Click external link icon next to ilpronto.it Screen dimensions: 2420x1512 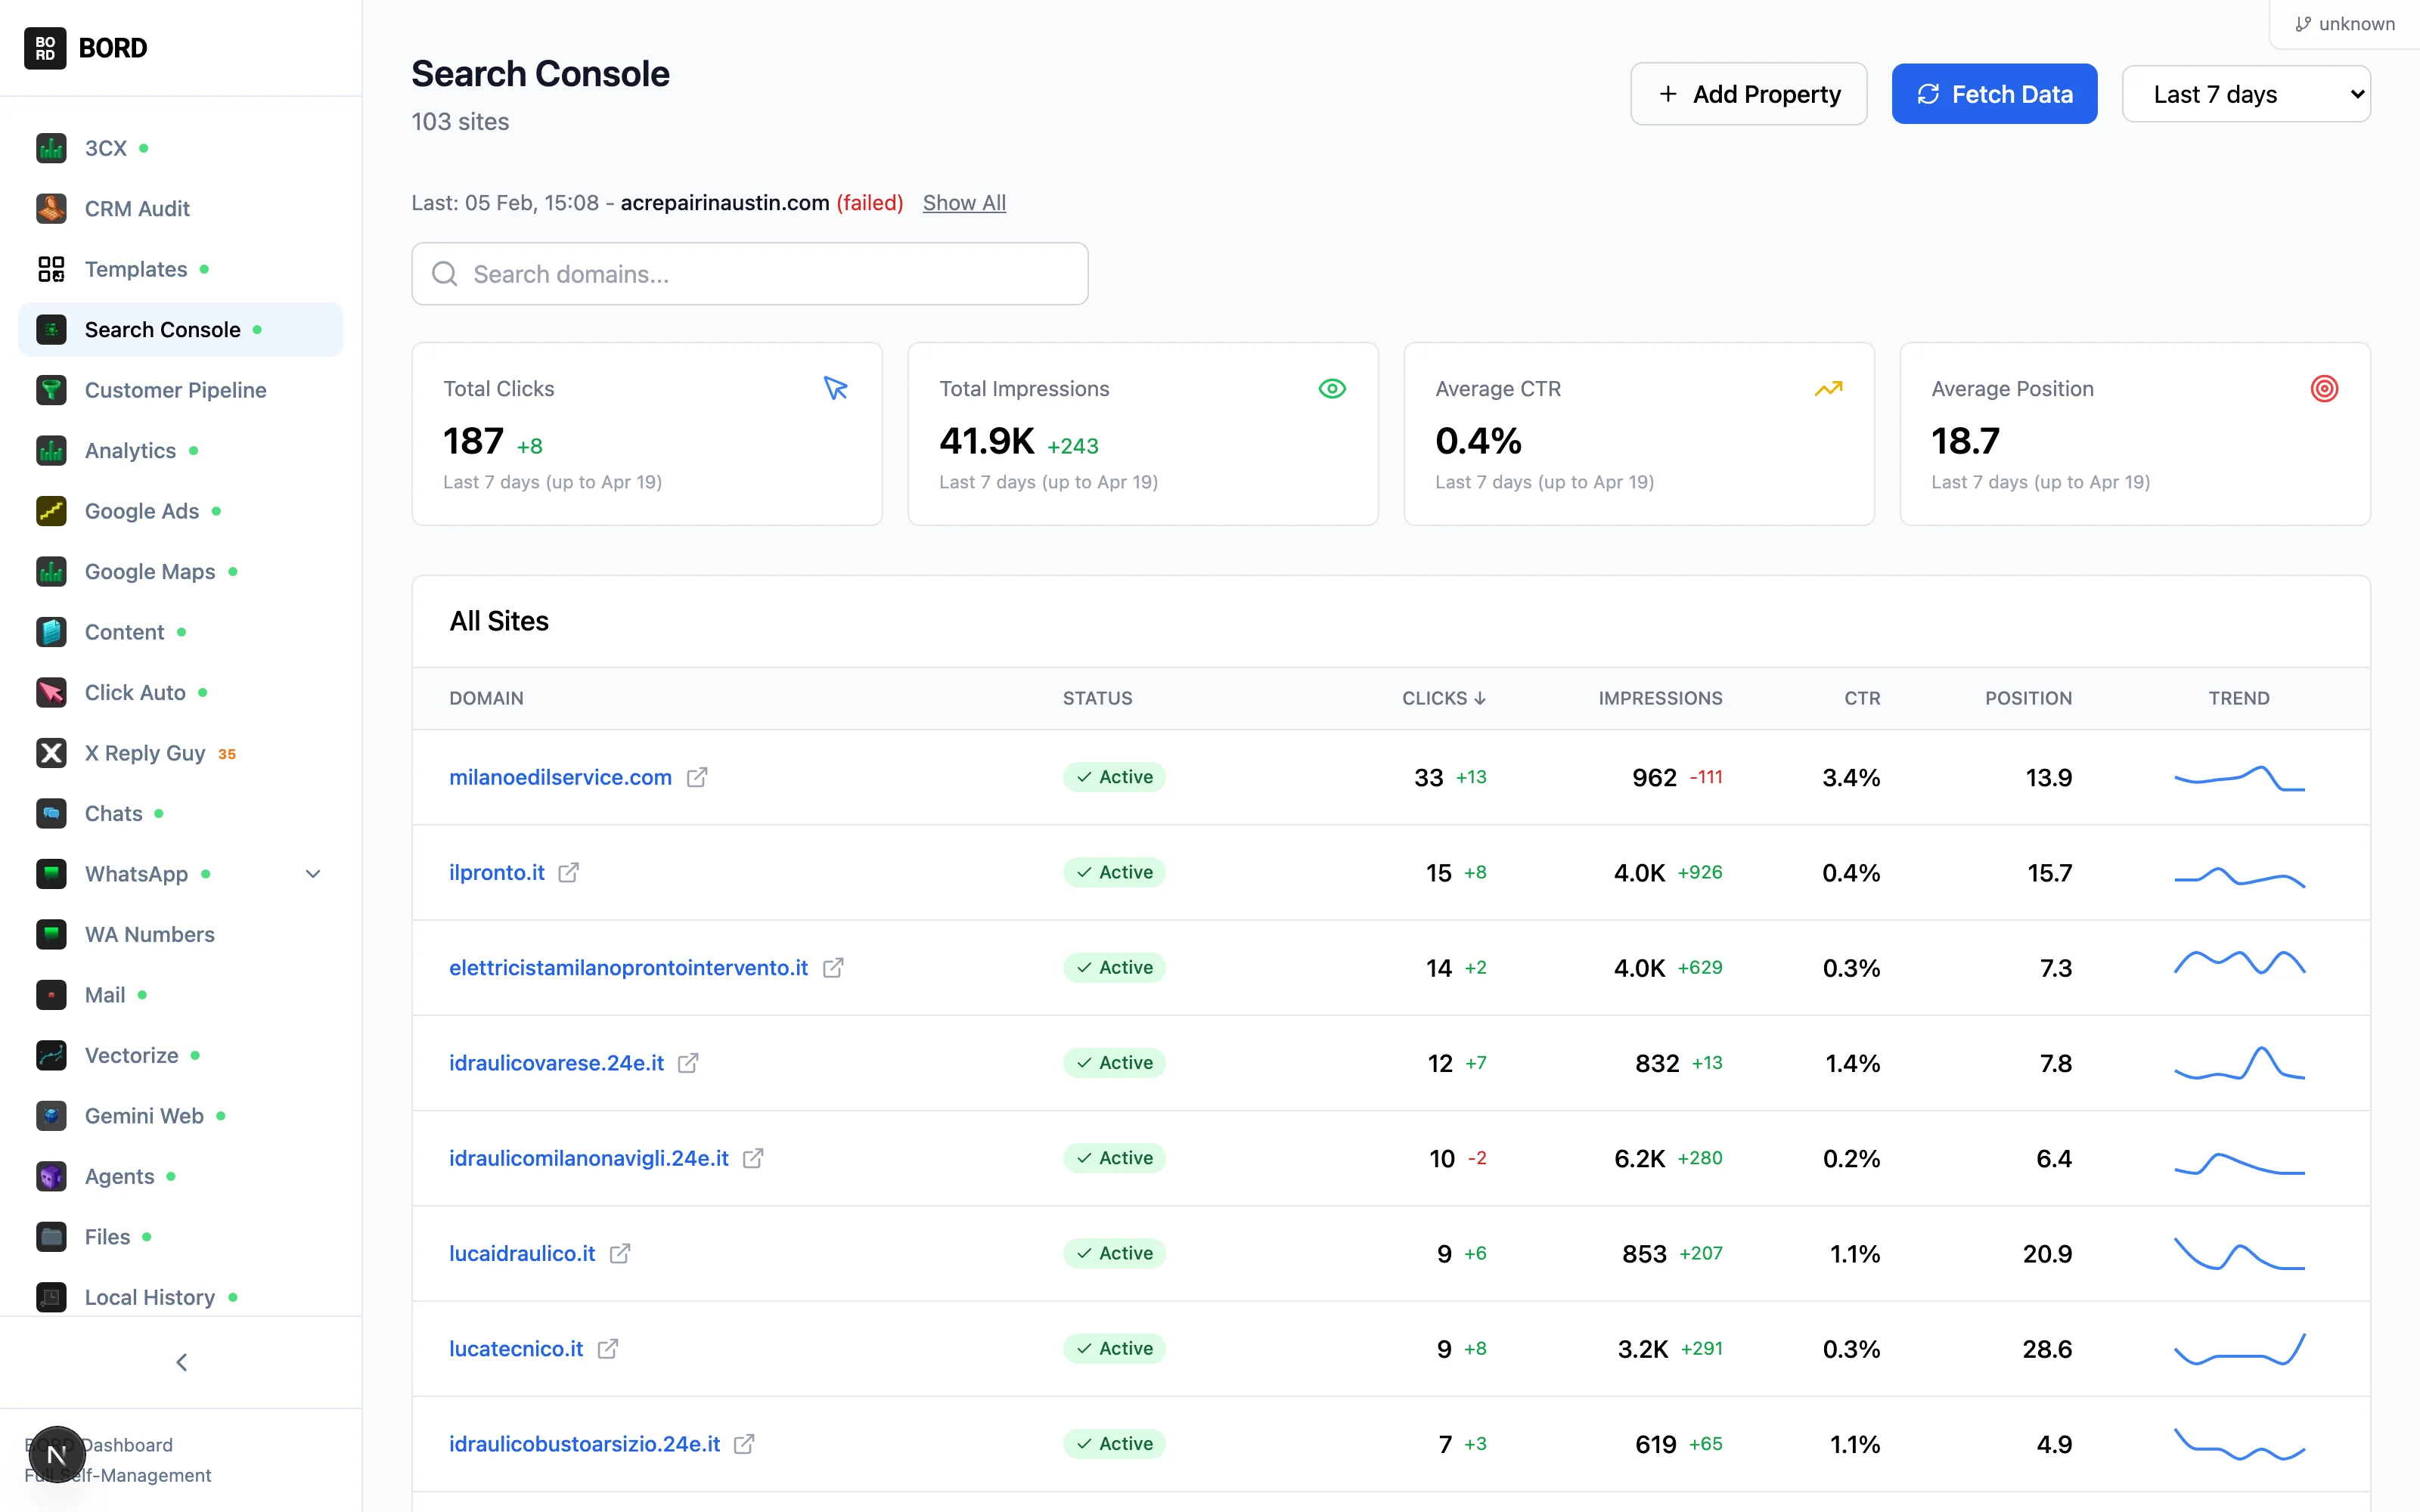pyautogui.click(x=568, y=872)
